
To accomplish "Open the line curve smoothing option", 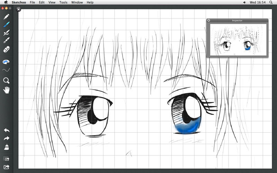I will coord(6,70).
